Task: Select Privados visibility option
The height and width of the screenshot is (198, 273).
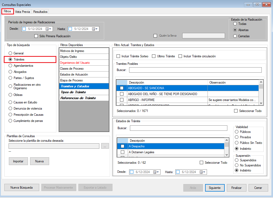Action: tap(236, 137)
